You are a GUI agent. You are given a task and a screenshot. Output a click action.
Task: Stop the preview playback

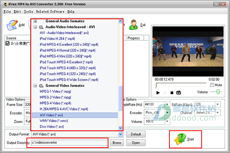(x=172, y=93)
